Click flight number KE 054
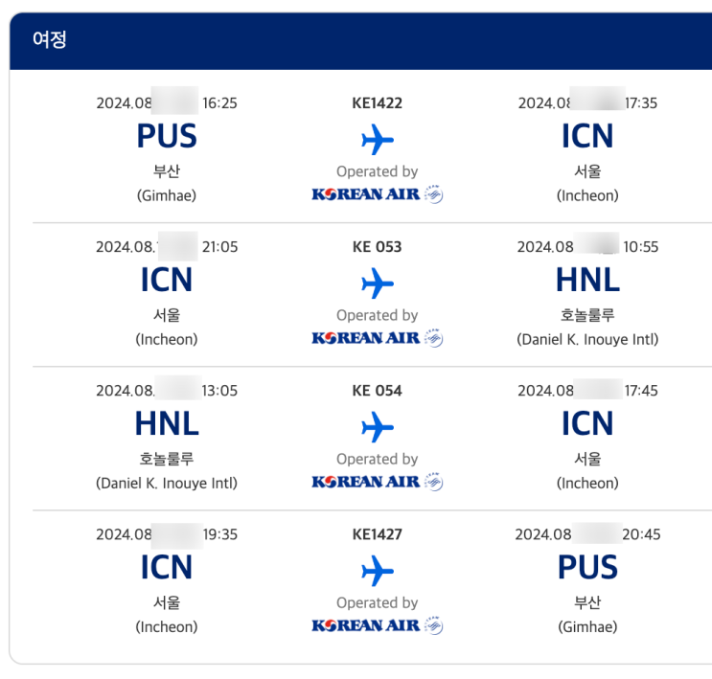Screen dimensions: 712x679 [378, 391]
